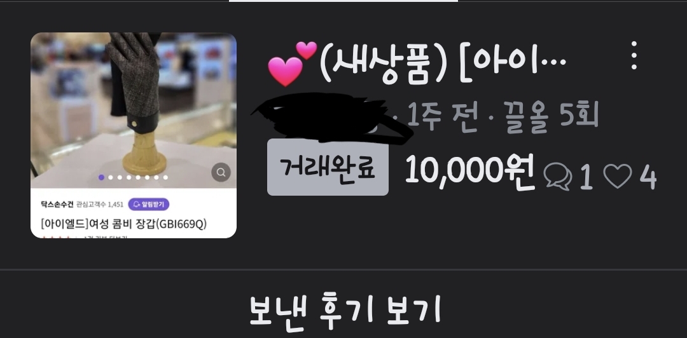Click the 거래완료 status badge
Image resolution: width=687 pixels, height=338 pixels.
[x=328, y=167]
